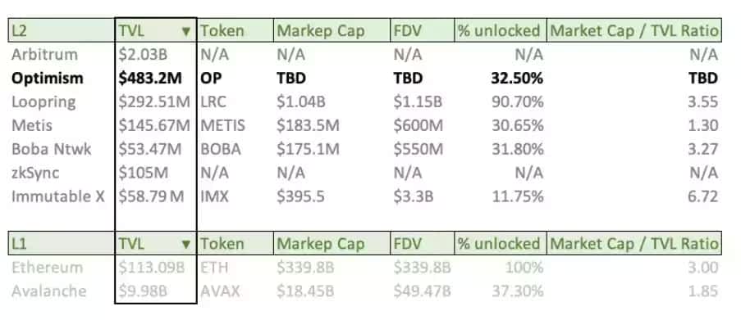This screenshot has height=320, width=741.
Task: Open the TVL filter dropdown in L2 table
Action: pos(186,32)
